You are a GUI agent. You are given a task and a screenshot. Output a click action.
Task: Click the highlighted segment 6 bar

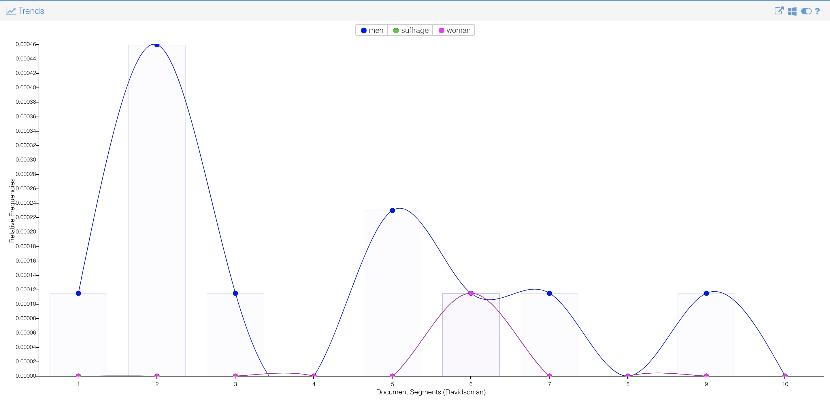point(471,335)
